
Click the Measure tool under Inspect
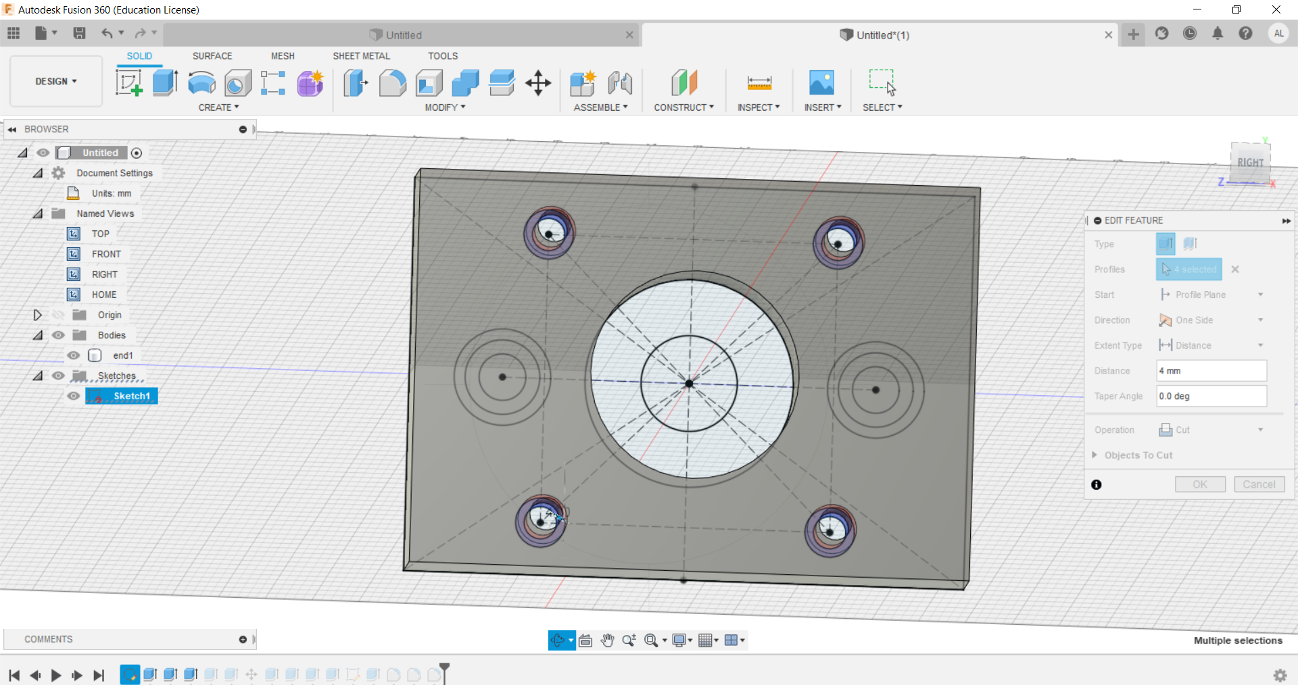pyautogui.click(x=759, y=83)
